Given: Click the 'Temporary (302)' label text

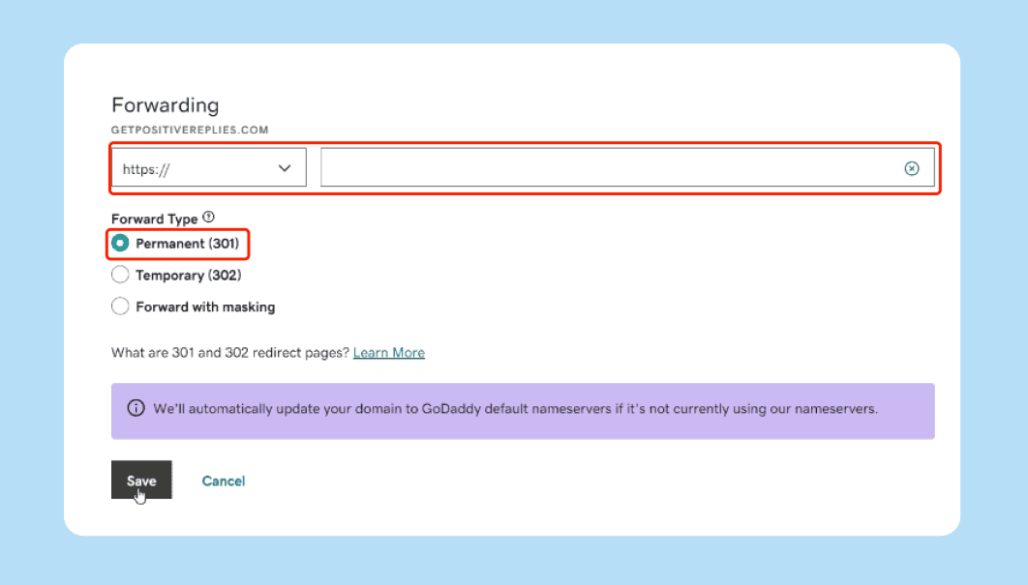Looking at the screenshot, I should [189, 276].
